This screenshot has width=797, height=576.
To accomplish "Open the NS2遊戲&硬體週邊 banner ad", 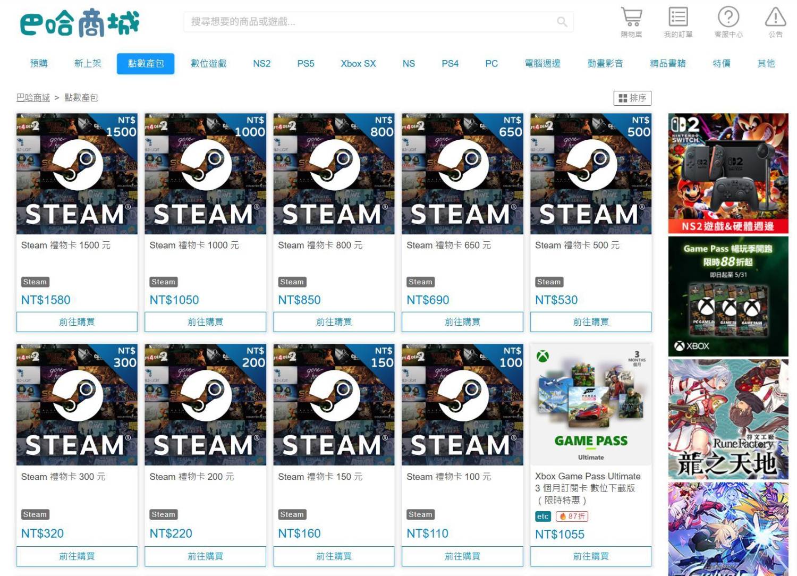I will pos(728,173).
